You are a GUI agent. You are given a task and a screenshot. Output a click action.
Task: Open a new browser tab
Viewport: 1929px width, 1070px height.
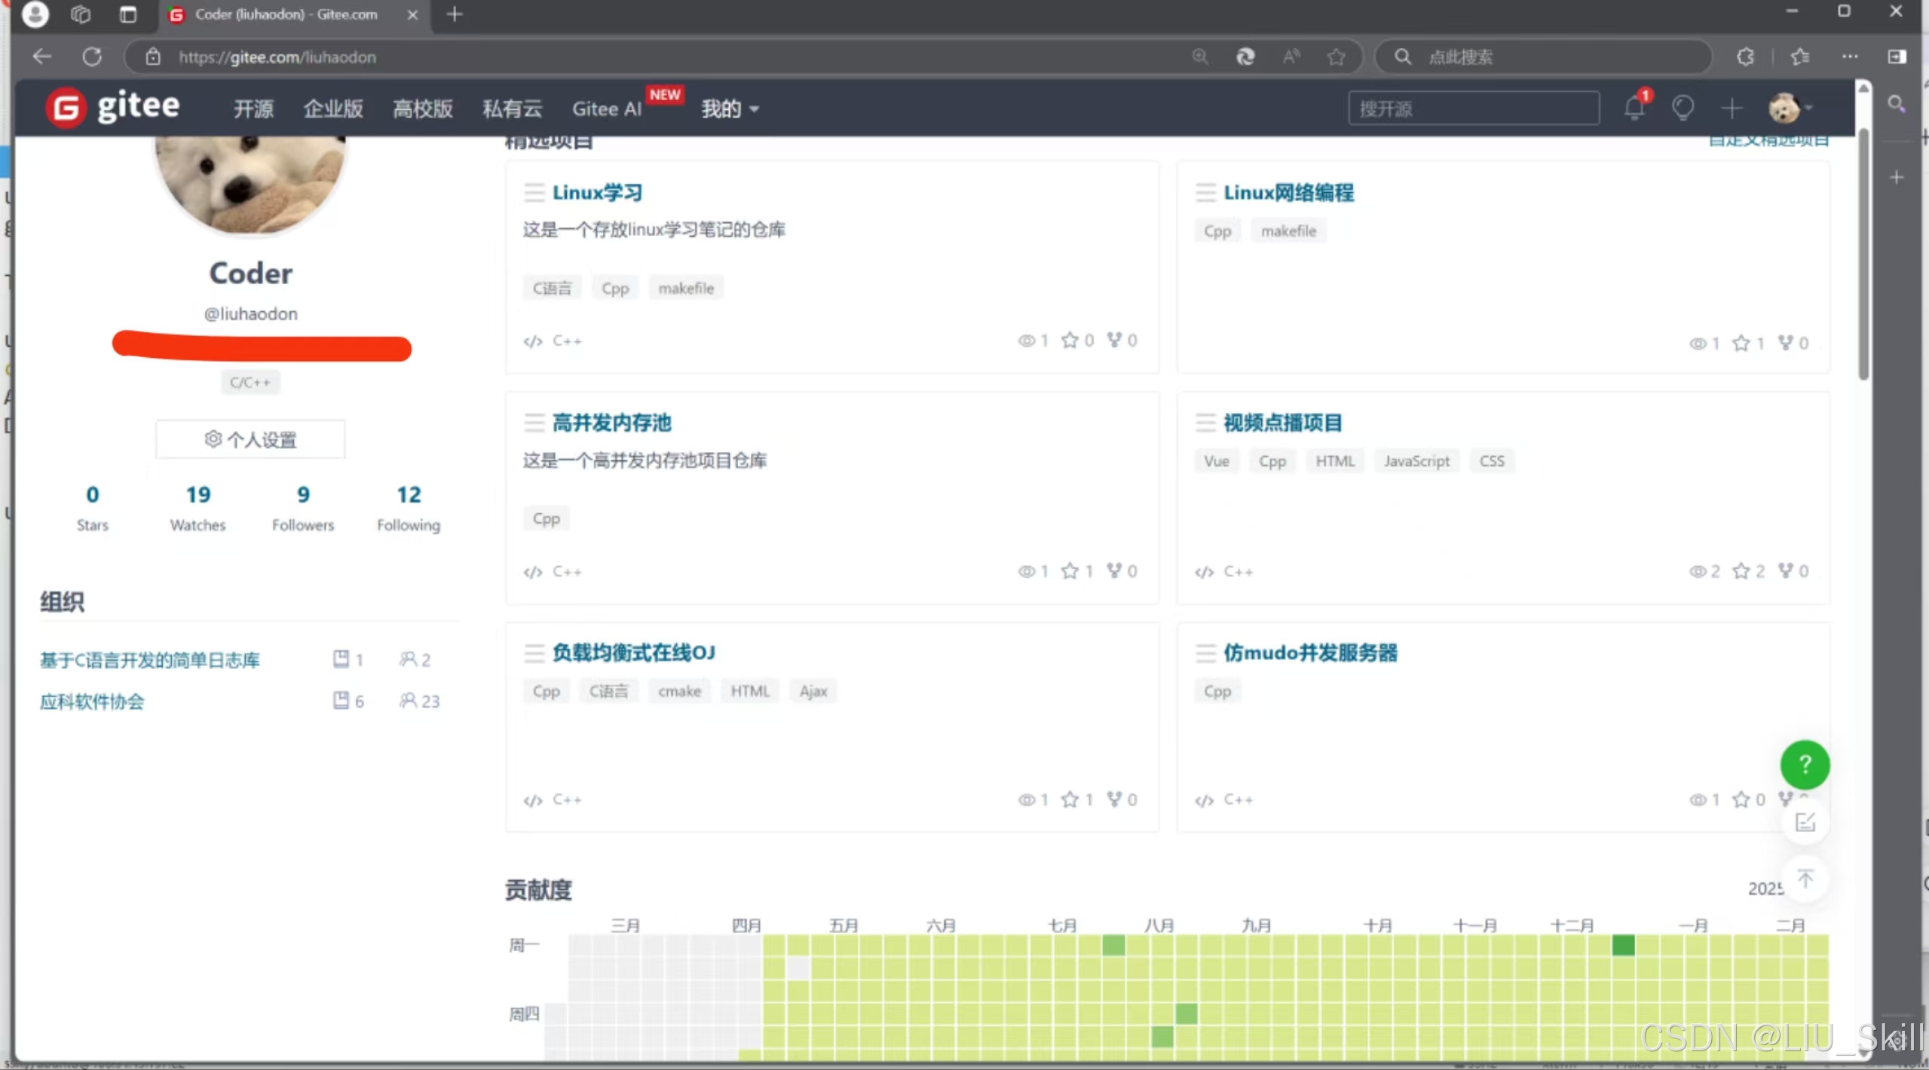tap(454, 14)
